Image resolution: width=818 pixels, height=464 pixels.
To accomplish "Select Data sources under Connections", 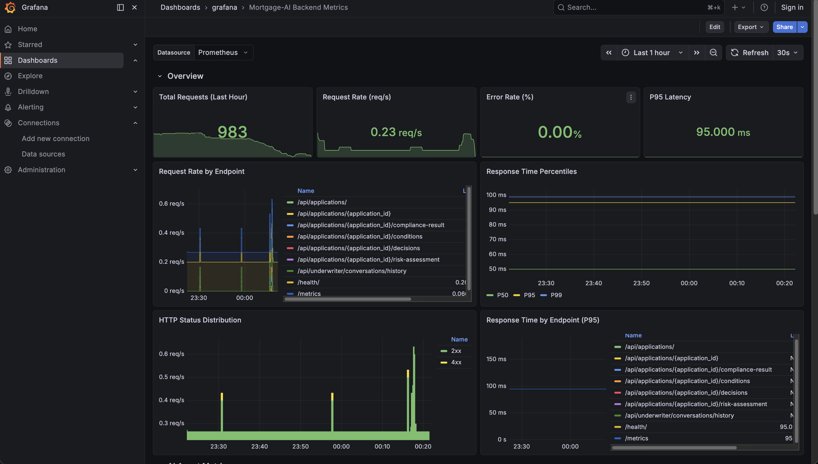I will point(43,154).
